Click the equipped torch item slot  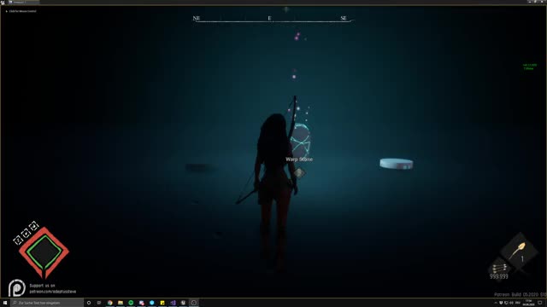pos(520,252)
